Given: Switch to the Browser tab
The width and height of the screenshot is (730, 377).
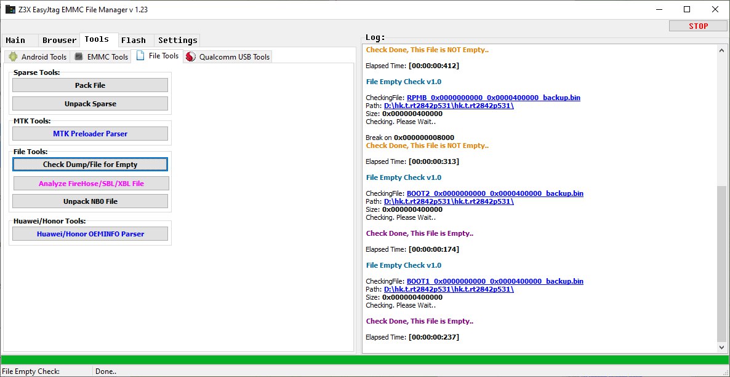Looking at the screenshot, I should (60, 41).
